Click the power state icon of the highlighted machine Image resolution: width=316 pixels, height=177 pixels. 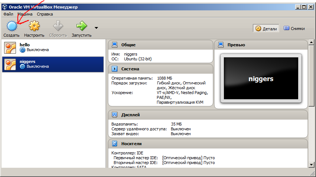(x=22, y=67)
